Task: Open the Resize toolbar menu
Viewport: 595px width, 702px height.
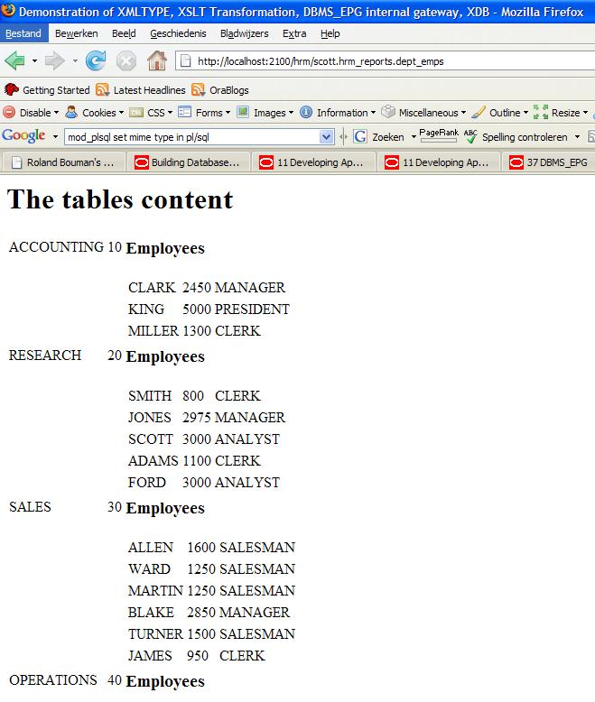Action: [561, 113]
